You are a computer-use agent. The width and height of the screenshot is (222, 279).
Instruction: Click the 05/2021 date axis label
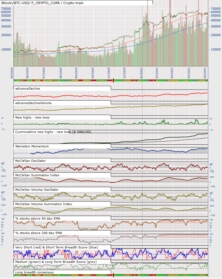[x=205, y=73]
